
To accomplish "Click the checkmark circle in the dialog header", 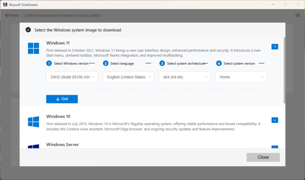I will click(28, 30).
